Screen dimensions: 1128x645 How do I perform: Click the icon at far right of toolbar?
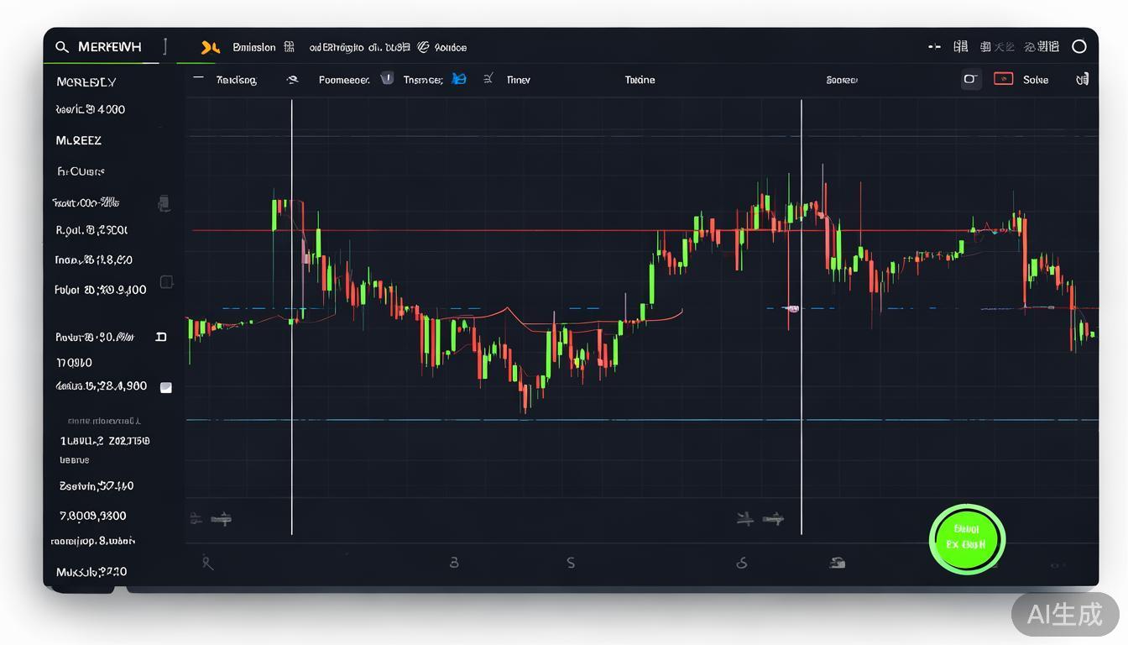point(1083,79)
